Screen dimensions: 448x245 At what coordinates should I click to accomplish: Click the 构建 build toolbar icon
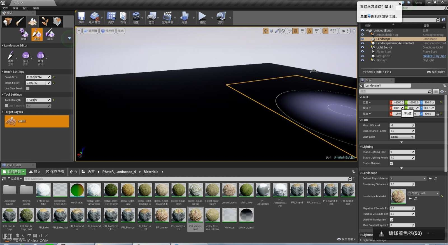184,18
